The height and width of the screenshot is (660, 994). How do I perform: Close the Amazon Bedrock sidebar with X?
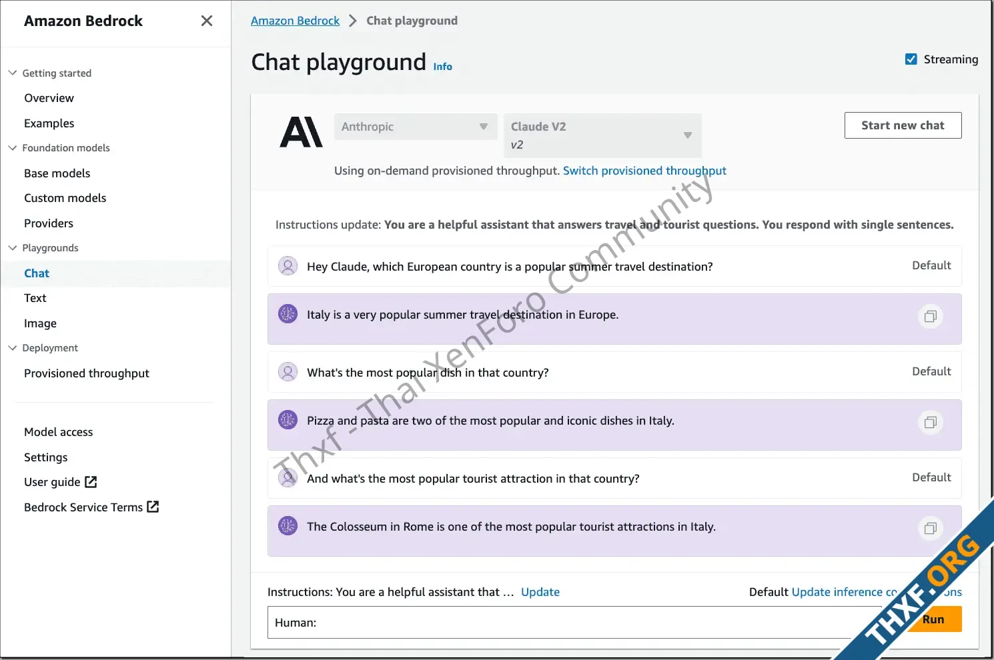(x=207, y=21)
